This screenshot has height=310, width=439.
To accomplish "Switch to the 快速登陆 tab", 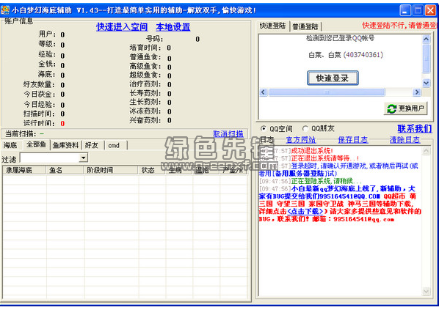I will (272, 26).
